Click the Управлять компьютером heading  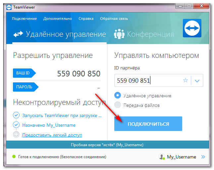(157, 55)
